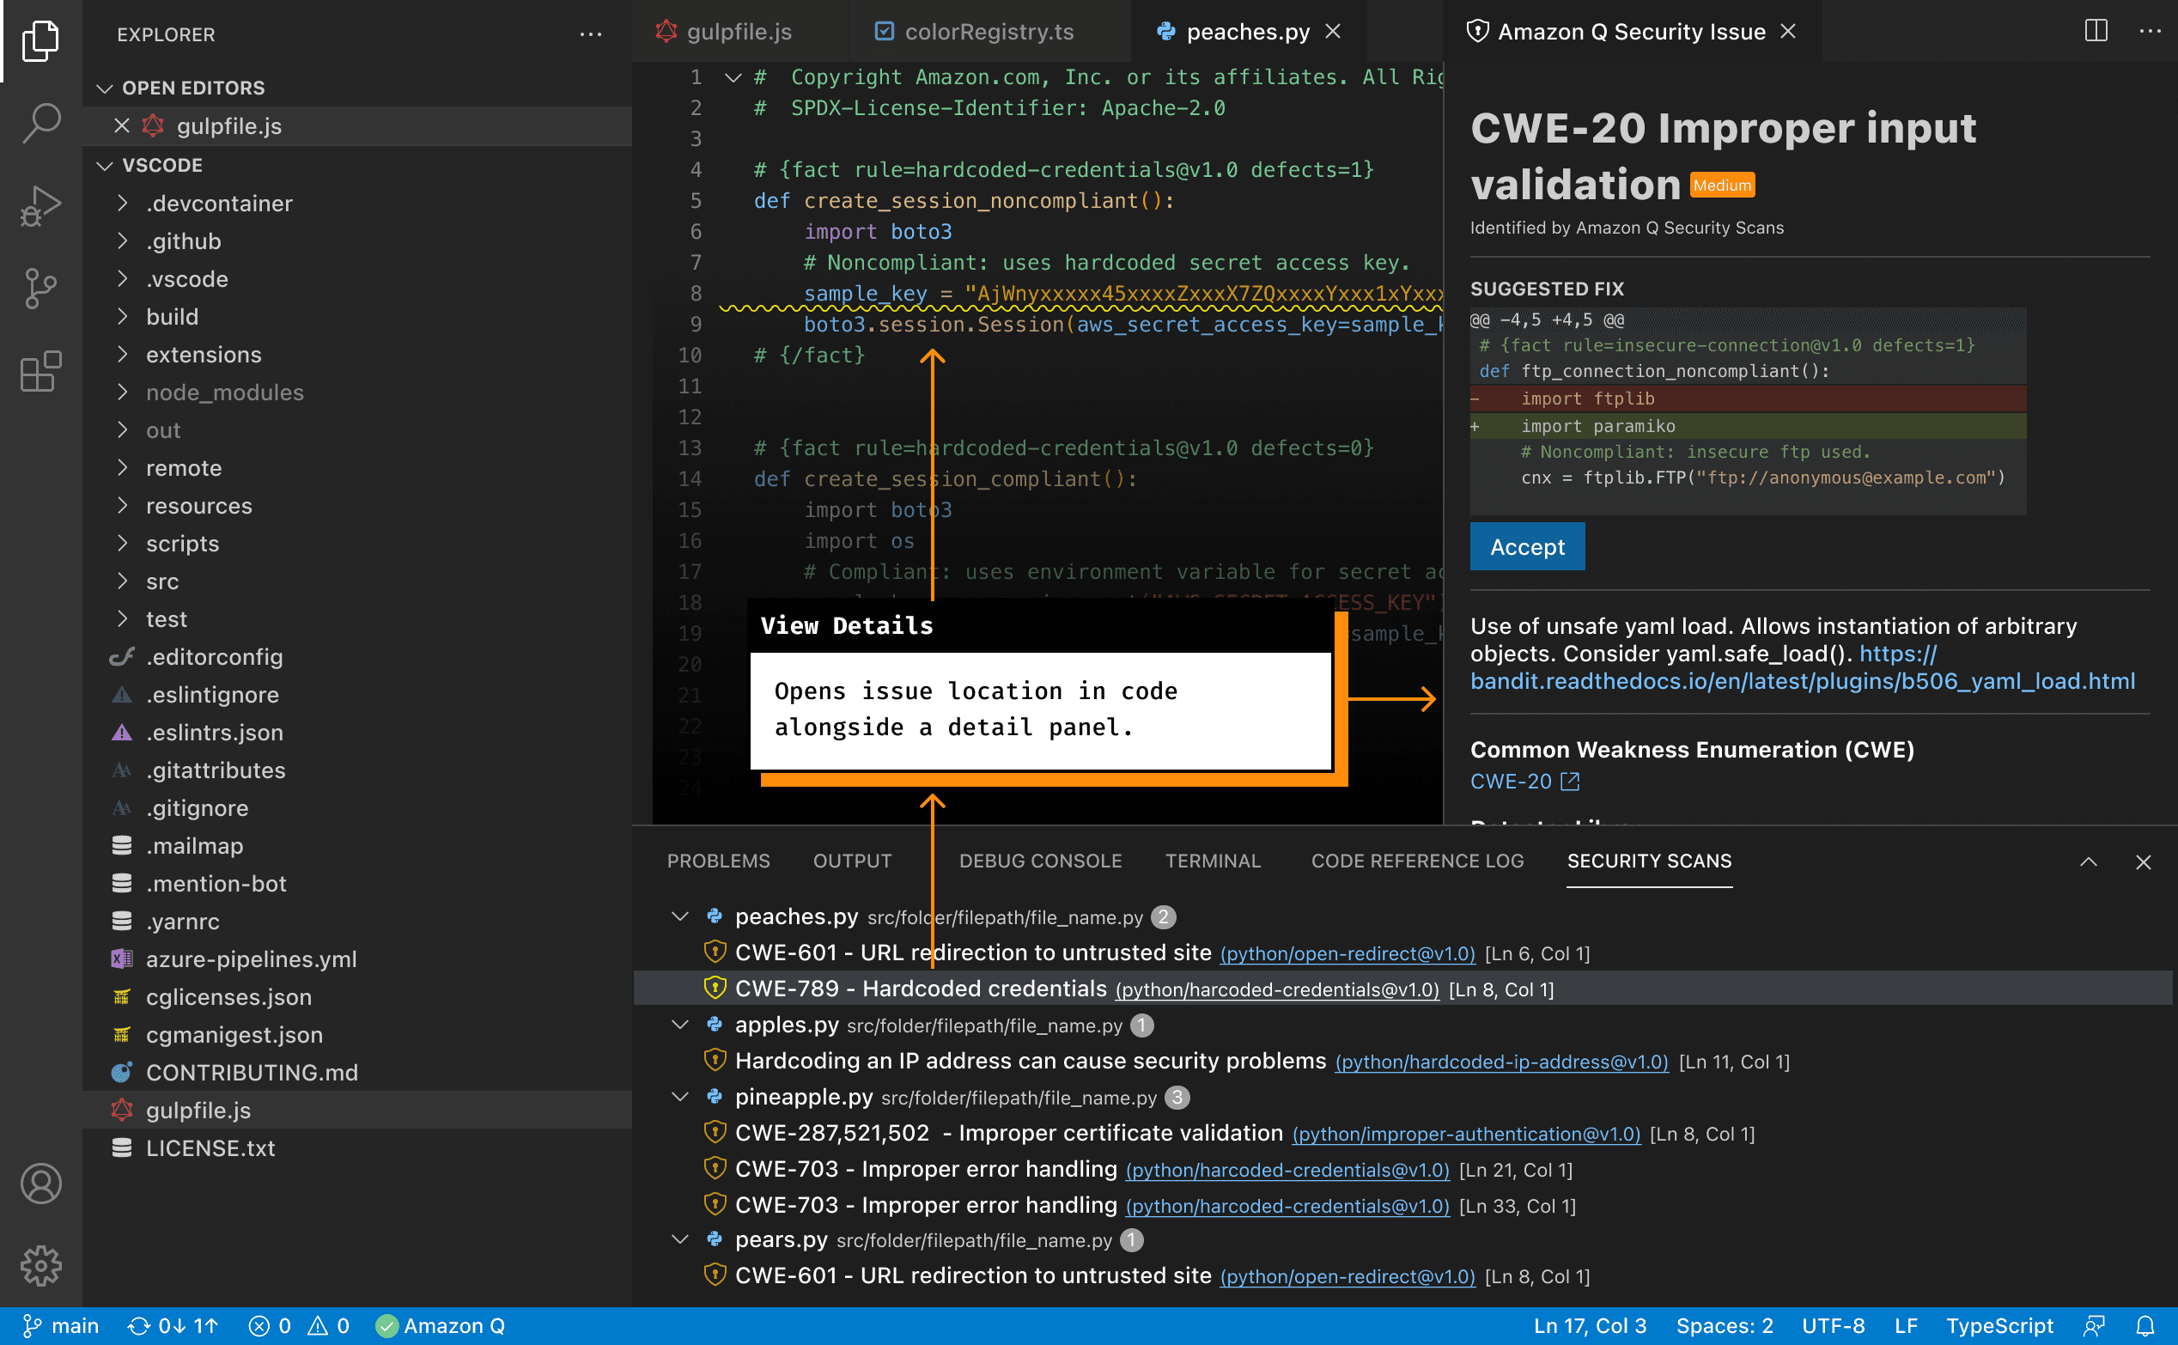This screenshot has width=2178, height=1345.
Task: Switch to the gulpfile.js editor tab
Action: 740,31
